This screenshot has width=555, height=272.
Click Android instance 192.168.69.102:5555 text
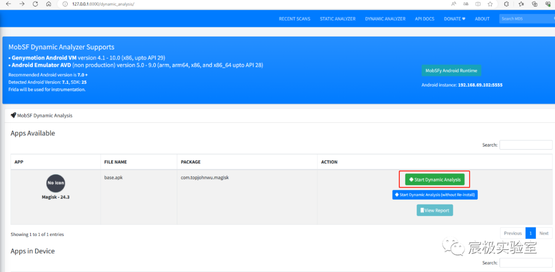click(462, 85)
